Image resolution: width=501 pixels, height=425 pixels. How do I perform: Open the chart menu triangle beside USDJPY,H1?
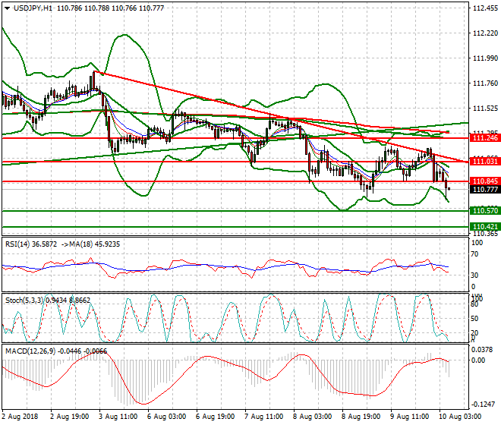[7, 8]
